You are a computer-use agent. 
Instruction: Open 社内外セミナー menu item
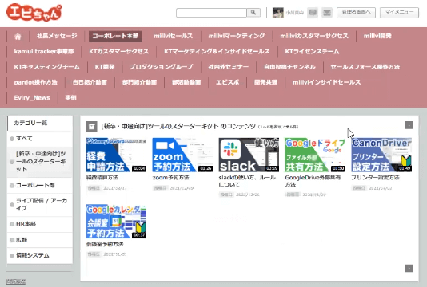pos(229,67)
